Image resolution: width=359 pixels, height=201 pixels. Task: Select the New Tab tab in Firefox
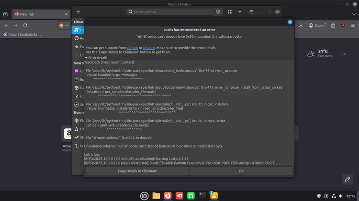point(41,14)
